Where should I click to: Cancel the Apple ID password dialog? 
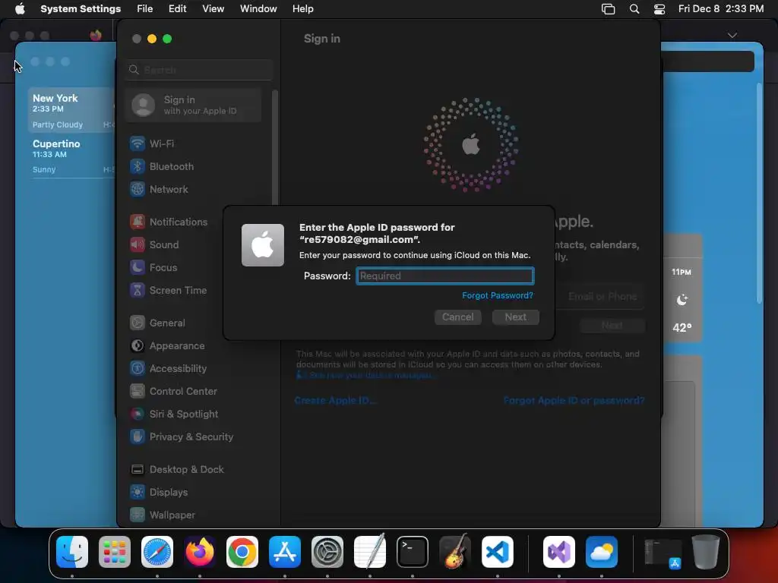(457, 317)
